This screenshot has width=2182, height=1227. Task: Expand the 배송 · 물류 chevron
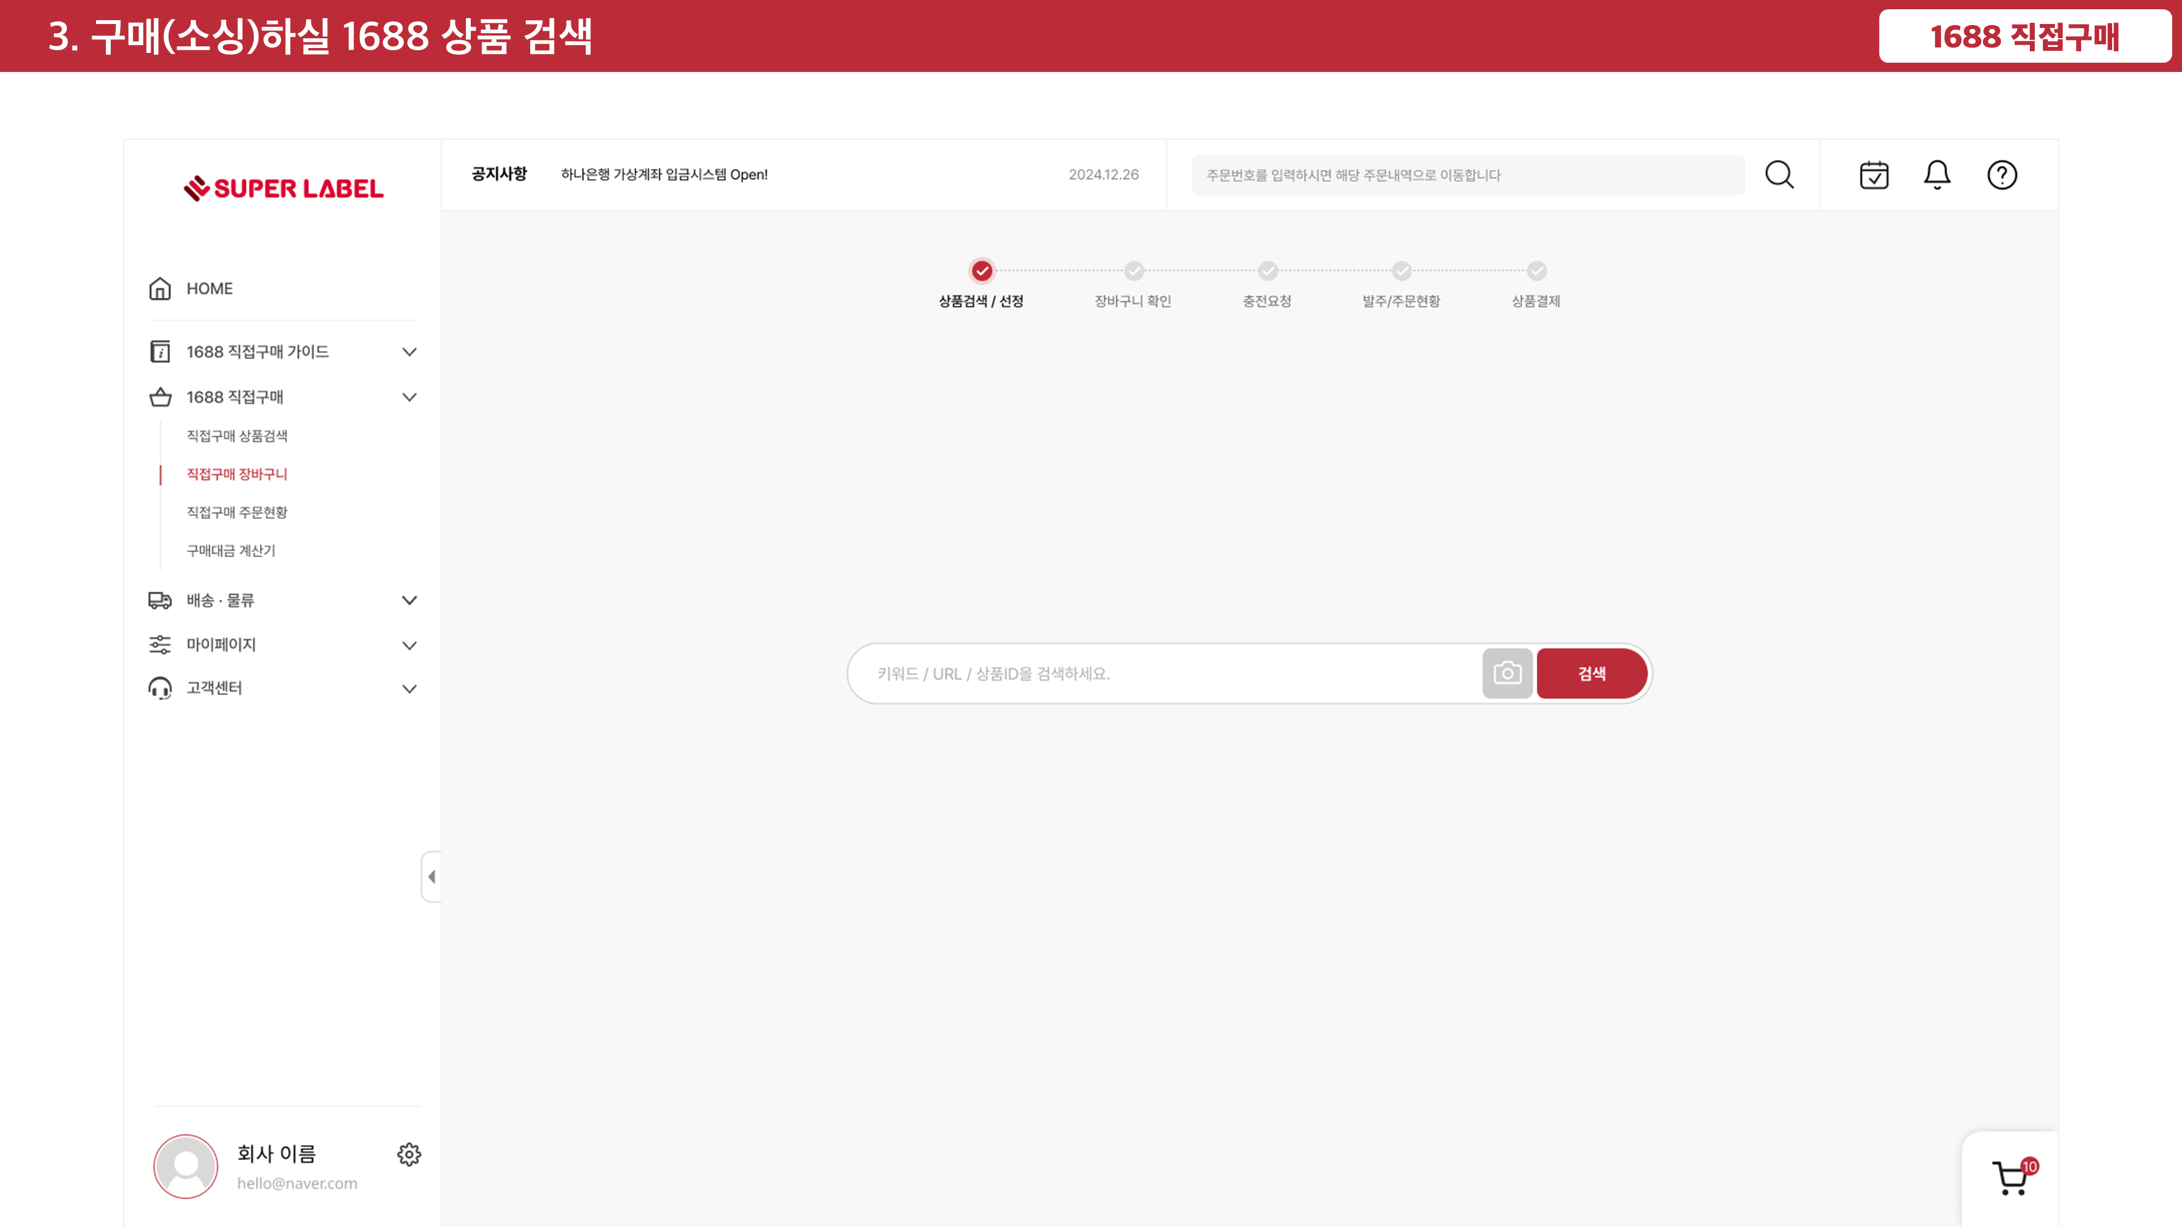[x=409, y=600]
